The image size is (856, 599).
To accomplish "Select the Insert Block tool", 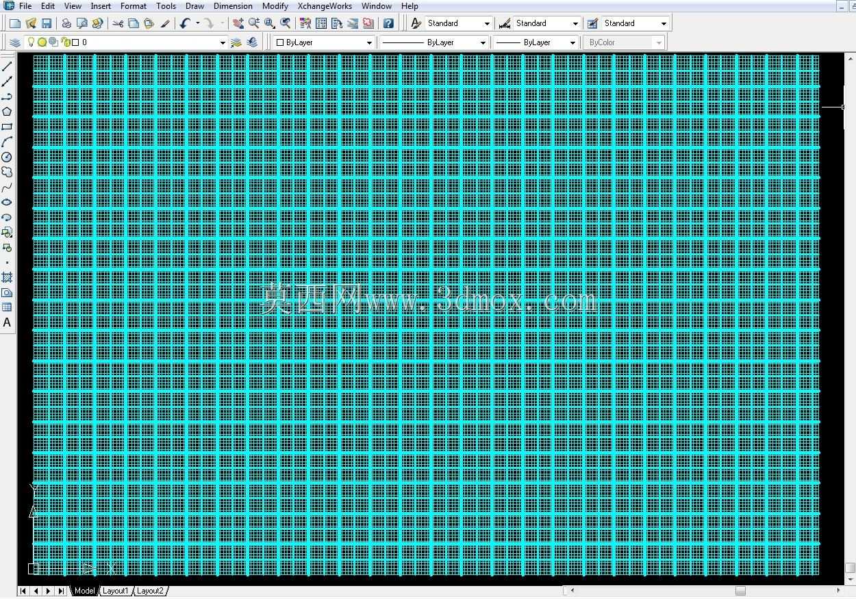I will 7,232.
